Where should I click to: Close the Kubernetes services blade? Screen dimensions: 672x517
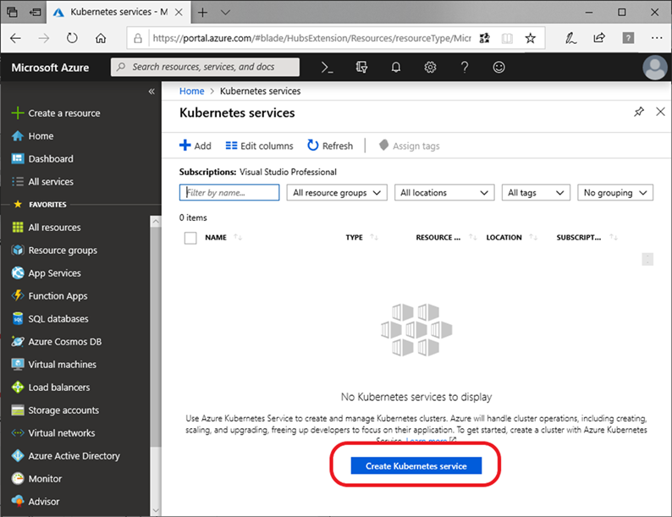click(x=660, y=112)
